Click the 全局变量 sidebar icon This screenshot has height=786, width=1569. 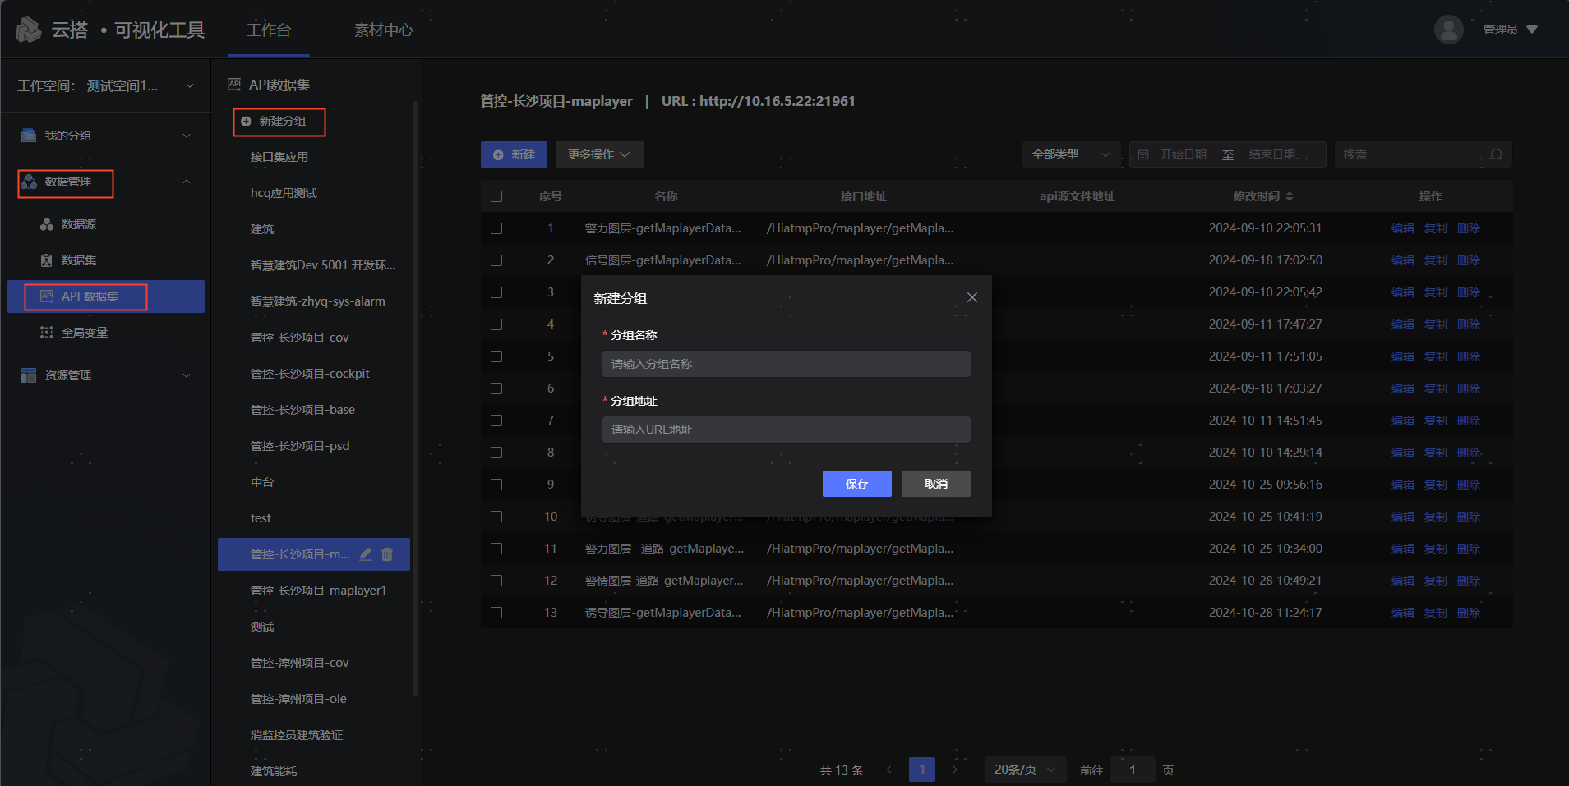tap(47, 333)
